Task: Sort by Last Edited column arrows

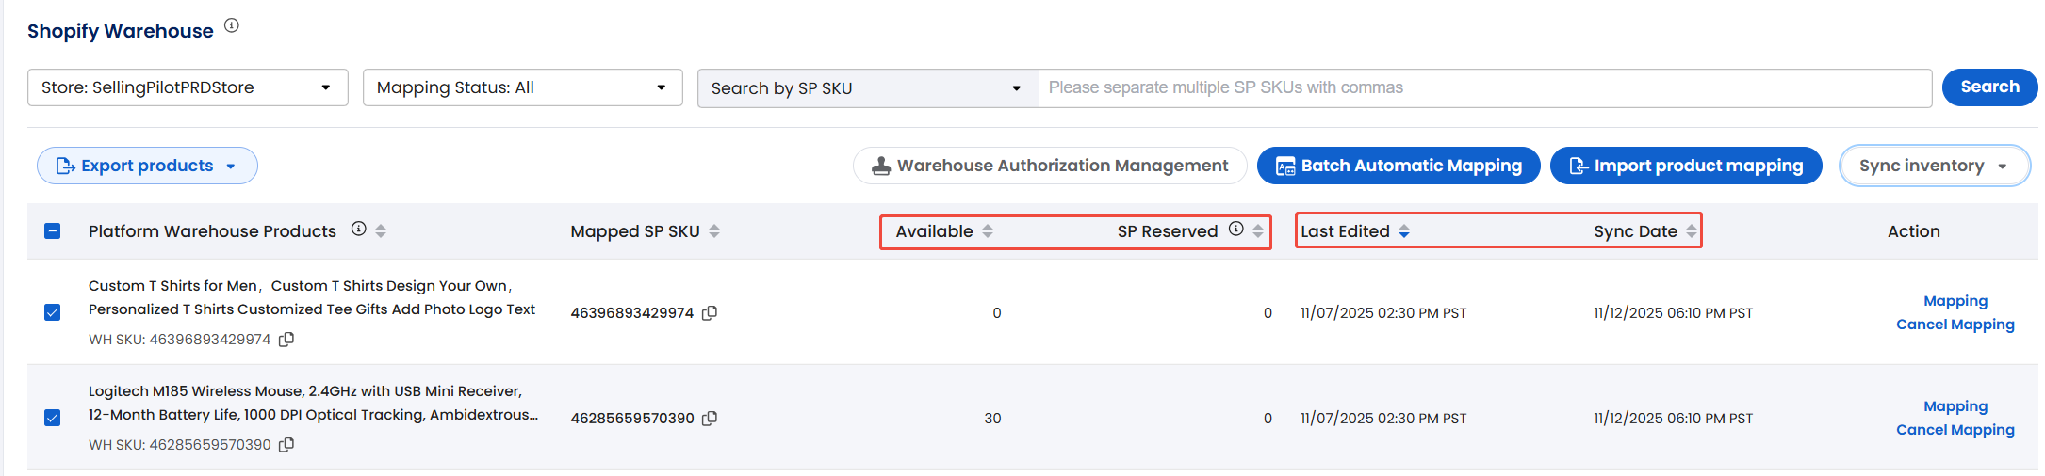Action: (x=1404, y=231)
